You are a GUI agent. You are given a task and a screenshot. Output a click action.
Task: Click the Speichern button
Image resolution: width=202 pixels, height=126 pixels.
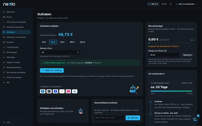click(x=188, y=55)
